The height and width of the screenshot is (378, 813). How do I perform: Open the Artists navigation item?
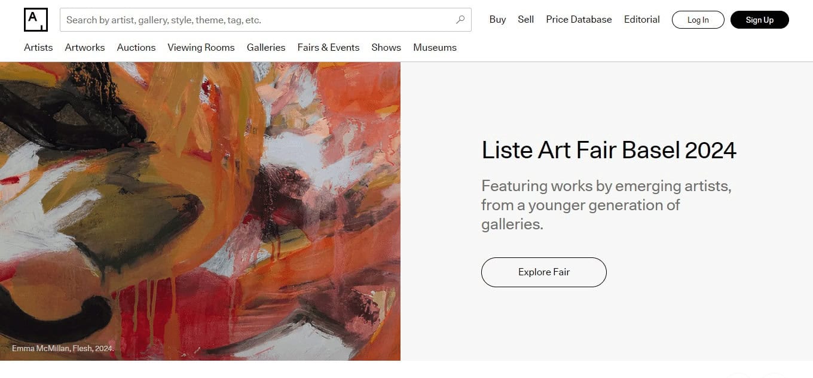click(38, 47)
